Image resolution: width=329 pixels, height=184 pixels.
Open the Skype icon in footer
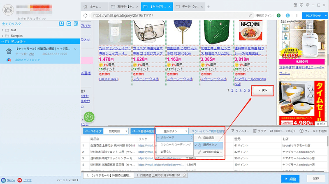point(3,180)
